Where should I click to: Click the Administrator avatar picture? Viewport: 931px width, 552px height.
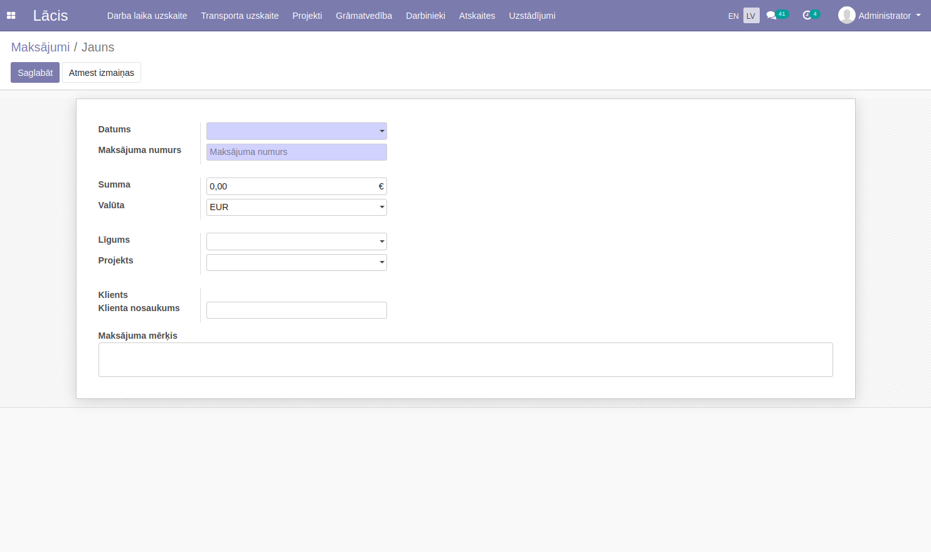[x=846, y=15]
